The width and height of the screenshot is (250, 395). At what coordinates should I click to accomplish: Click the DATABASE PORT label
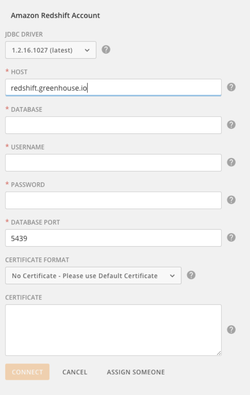click(x=35, y=222)
